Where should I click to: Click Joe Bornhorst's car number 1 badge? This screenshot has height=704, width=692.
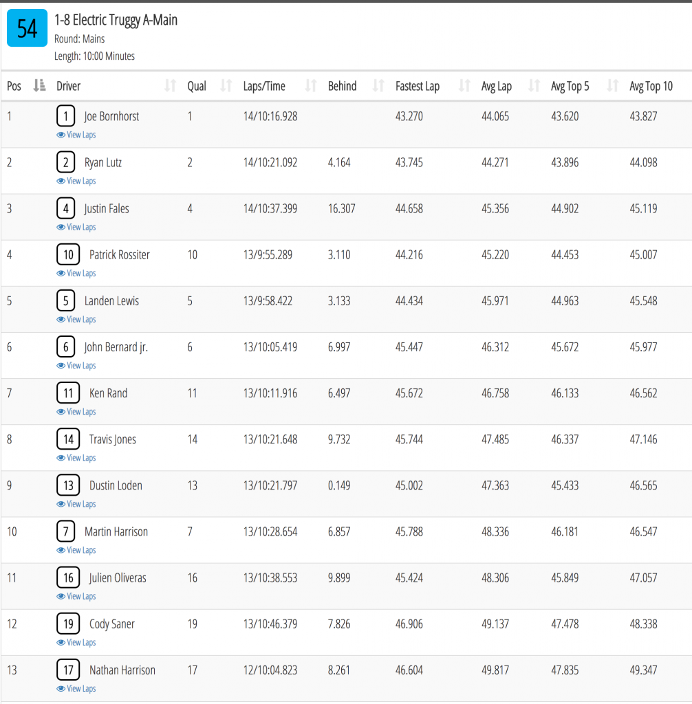click(65, 115)
